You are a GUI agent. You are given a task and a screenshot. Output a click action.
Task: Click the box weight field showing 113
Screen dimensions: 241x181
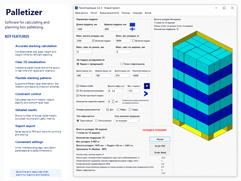(x=134, y=91)
